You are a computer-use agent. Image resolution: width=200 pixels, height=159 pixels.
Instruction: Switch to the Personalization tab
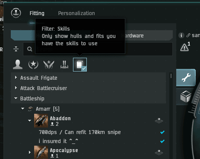coord(76,13)
